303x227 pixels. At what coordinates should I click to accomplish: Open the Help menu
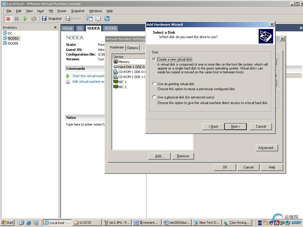pos(109,11)
